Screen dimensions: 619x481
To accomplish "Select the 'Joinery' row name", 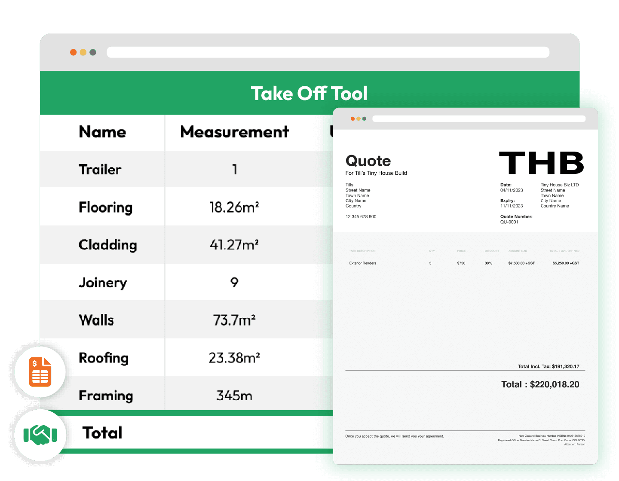I will tap(103, 283).
